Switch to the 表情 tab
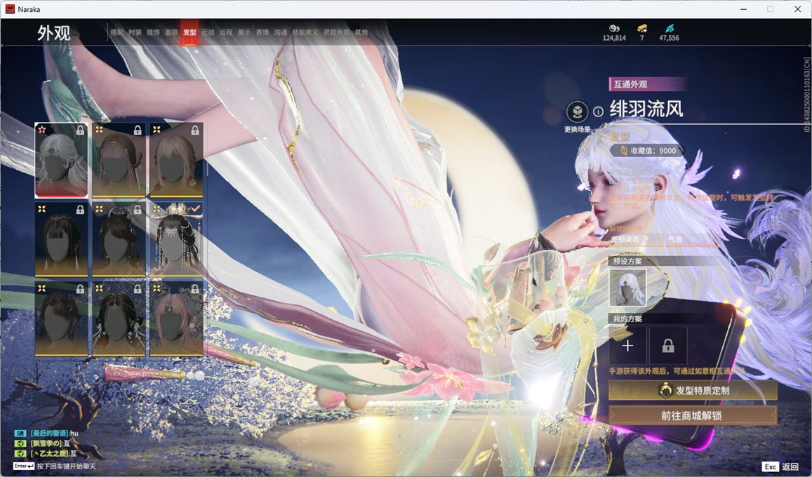812x477 pixels. pyautogui.click(x=262, y=32)
